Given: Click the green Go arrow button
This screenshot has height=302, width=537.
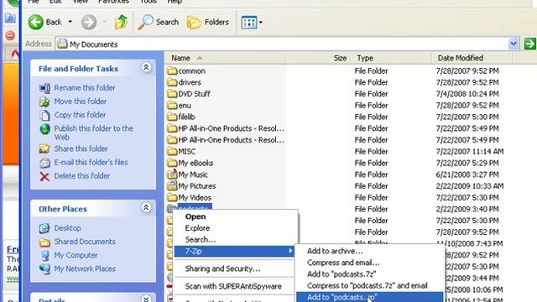Looking at the screenshot, I should 529,44.
